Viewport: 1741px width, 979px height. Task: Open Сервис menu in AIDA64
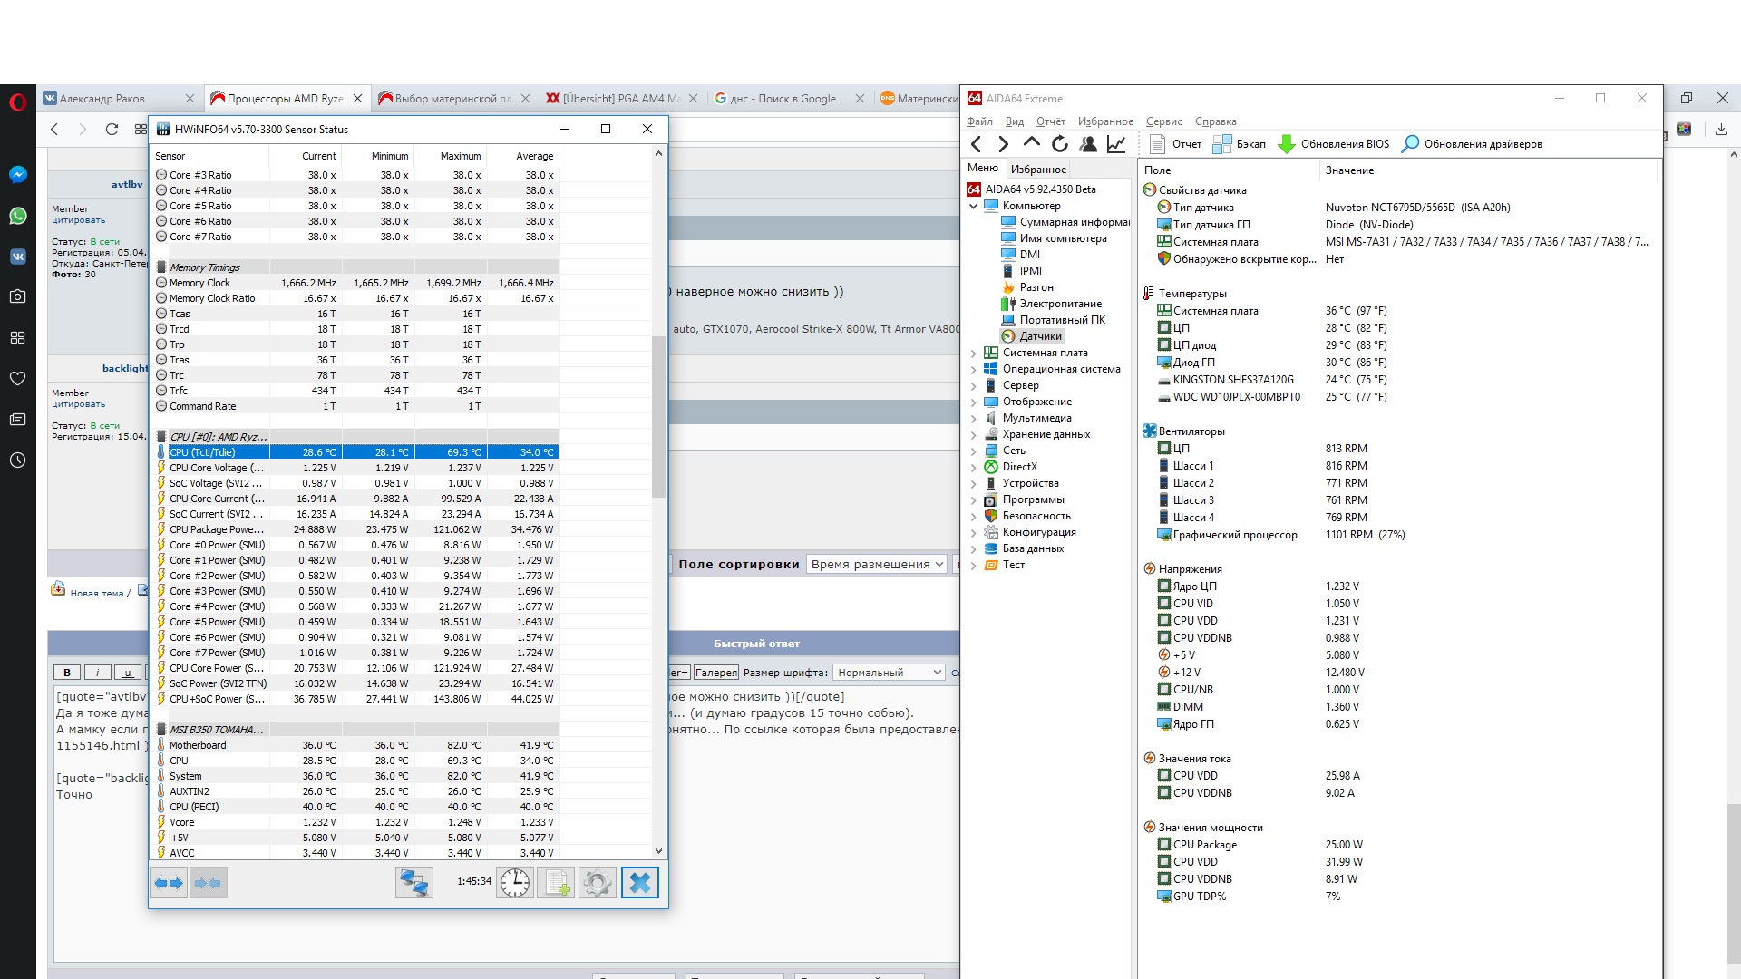pos(1163,121)
